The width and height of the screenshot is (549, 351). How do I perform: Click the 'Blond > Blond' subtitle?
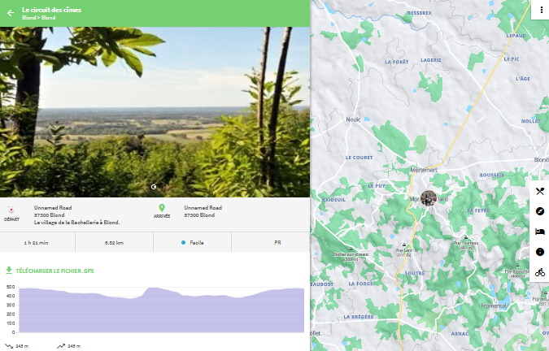tap(38, 18)
